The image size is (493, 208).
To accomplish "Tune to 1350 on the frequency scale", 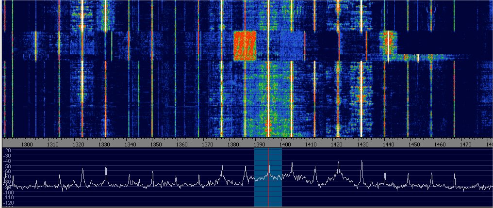I will tap(156, 144).
